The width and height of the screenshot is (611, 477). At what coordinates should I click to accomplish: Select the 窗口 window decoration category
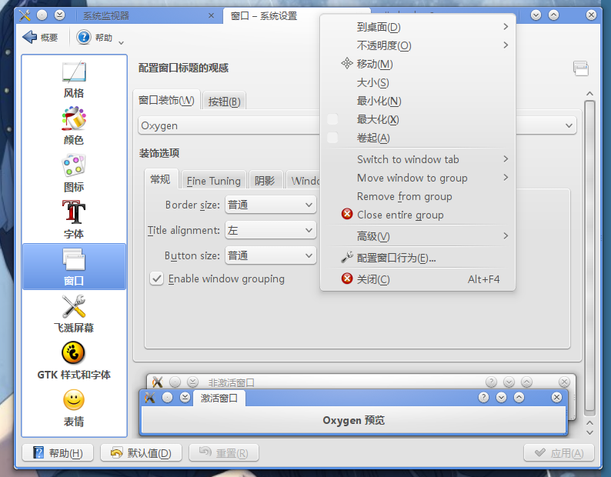tap(74, 266)
